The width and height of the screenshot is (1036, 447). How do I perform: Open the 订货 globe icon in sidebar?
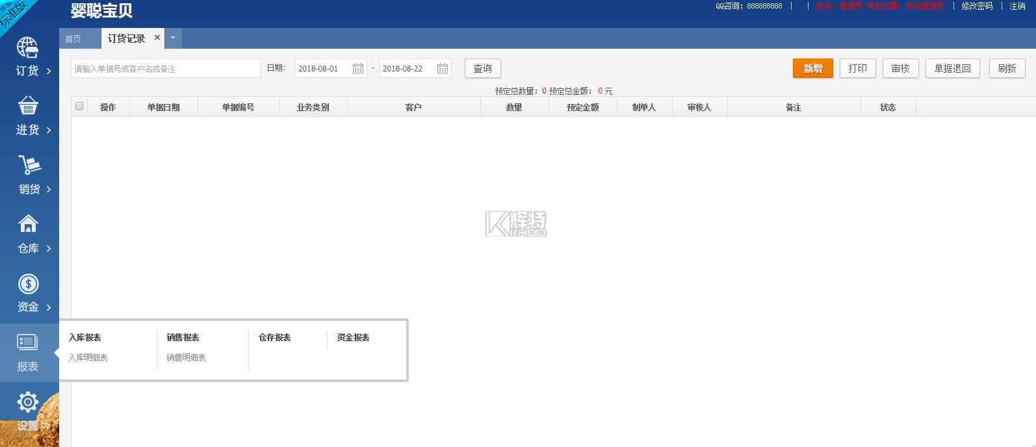click(x=27, y=48)
